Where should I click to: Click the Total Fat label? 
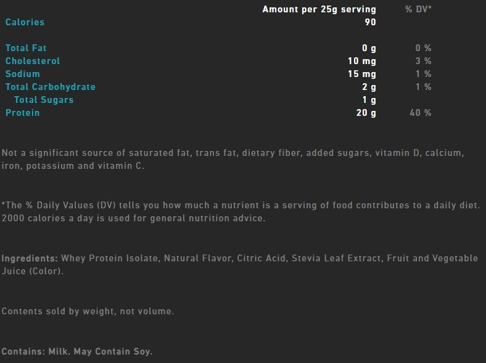click(x=26, y=48)
